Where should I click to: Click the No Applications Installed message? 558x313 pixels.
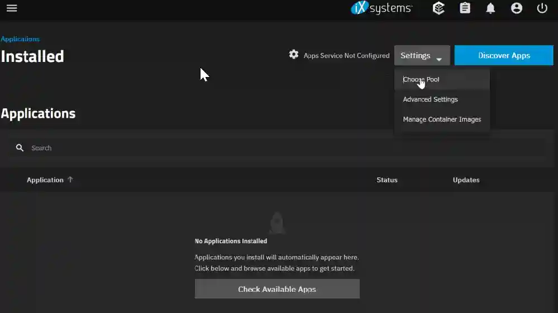(231, 241)
